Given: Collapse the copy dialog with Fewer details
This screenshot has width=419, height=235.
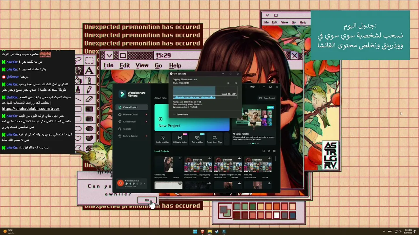Looking at the screenshot, I should 180,115.
